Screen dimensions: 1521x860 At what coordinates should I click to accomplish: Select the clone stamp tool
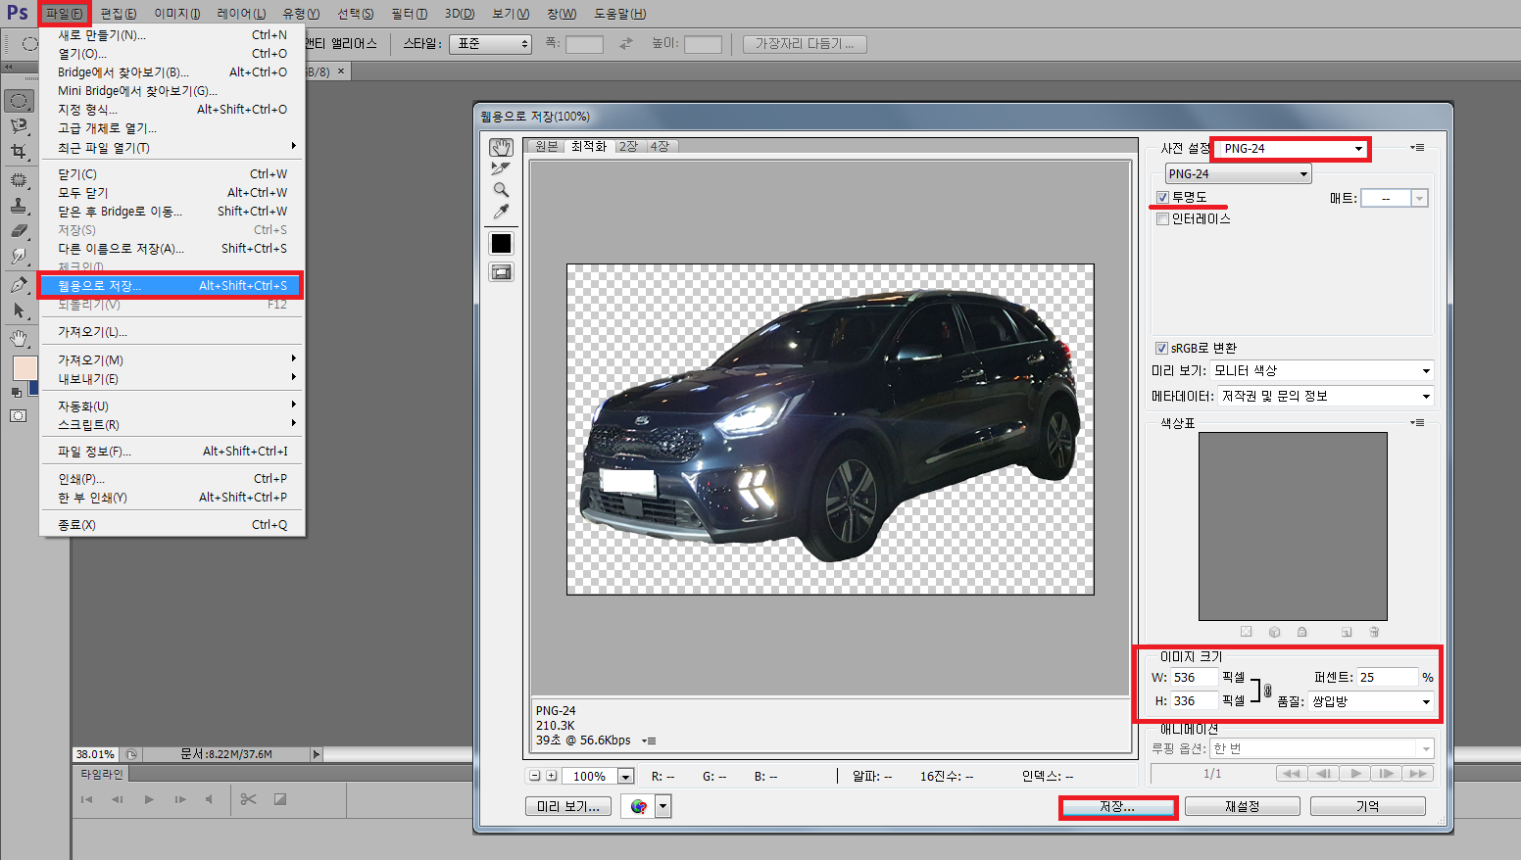[19, 205]
